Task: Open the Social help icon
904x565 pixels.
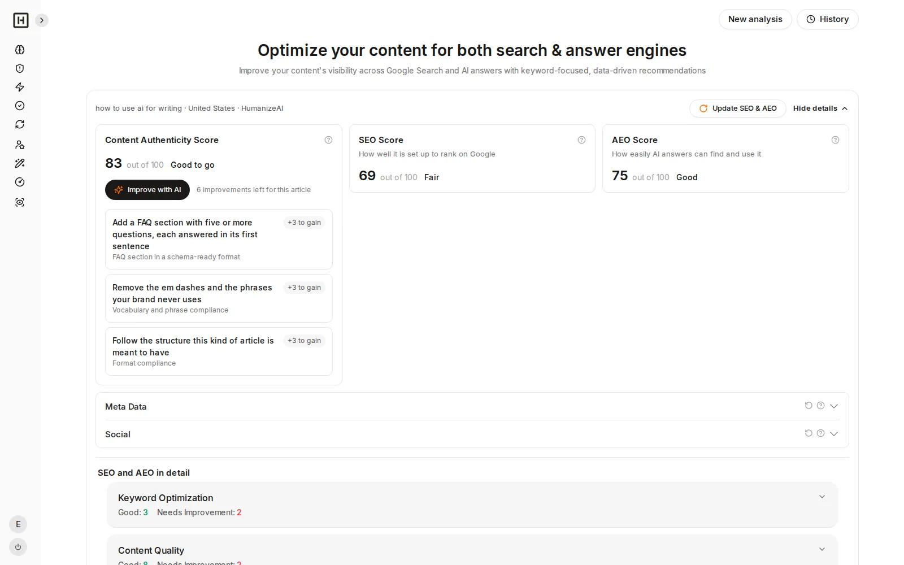Action: 821,433
